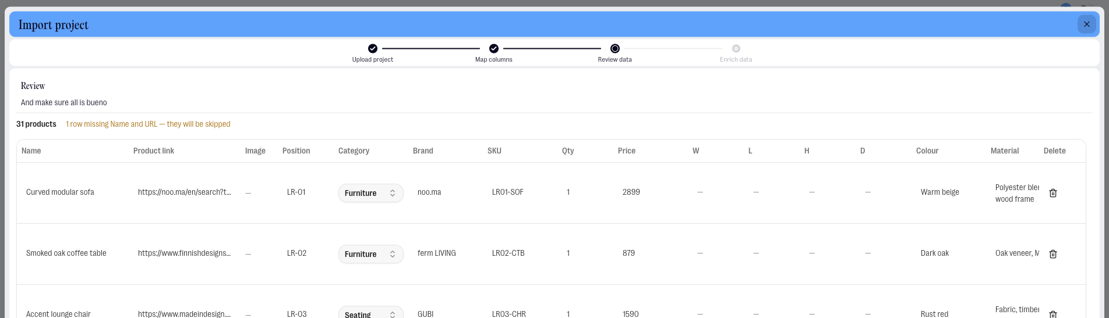Open Category dropdown for Smoked oak coffee table

click(370, 254)
